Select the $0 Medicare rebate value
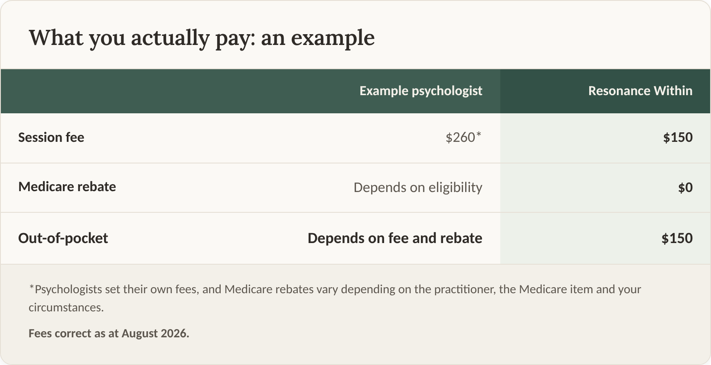711x365 pixels. pyautogui.click(x=685, y=187)
